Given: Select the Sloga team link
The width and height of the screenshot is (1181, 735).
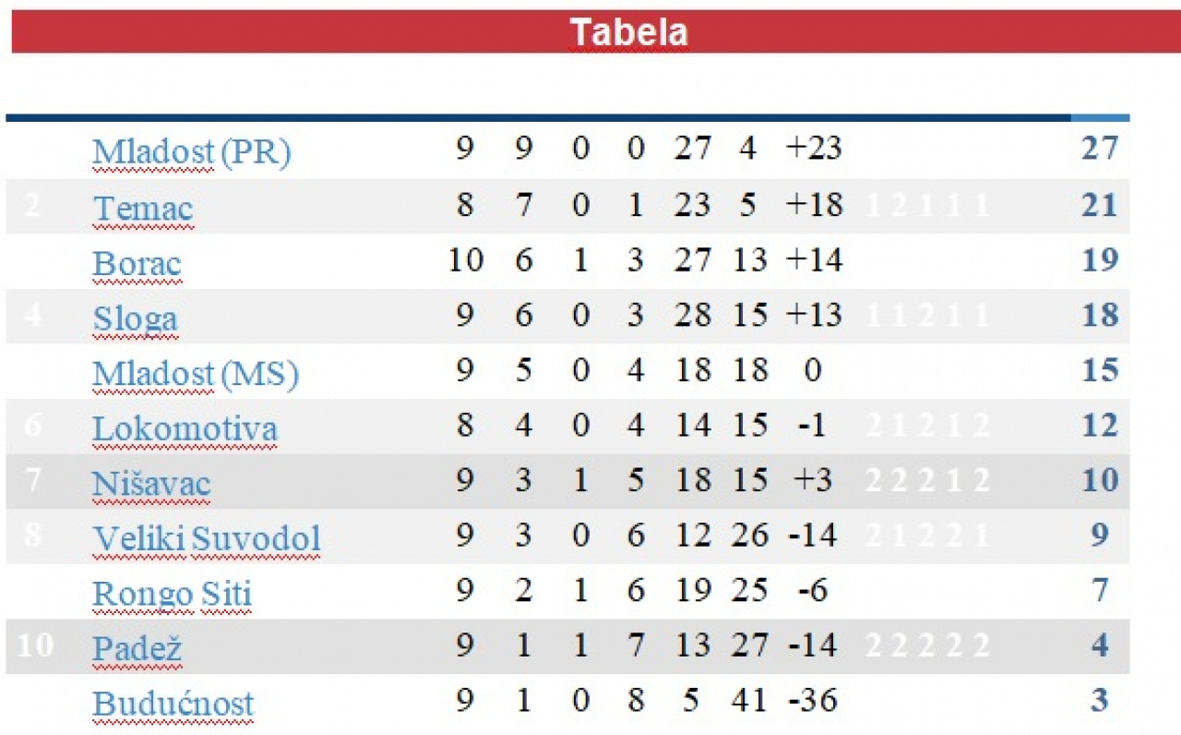Looking at the screenshot, I should pyautogui.click(x=135, y=318).
